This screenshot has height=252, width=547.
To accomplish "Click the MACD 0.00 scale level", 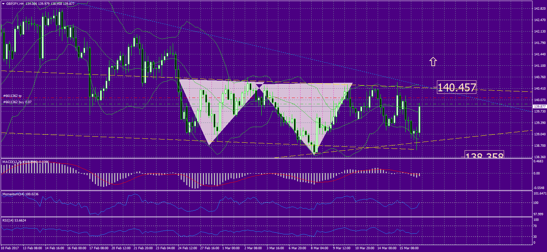I will point(536,173).
